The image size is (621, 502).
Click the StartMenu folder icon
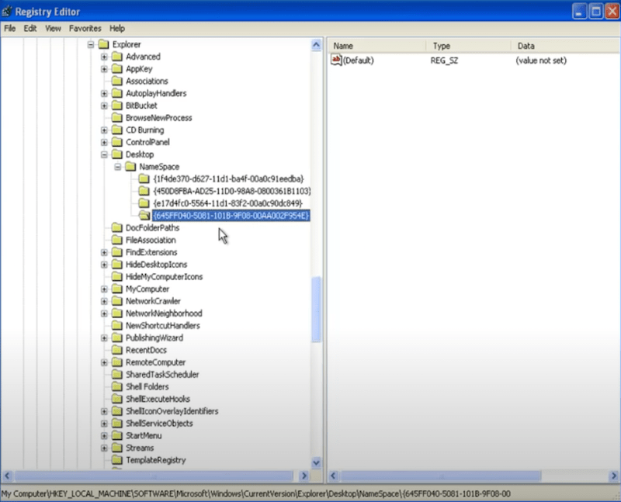tap(117, 435)
